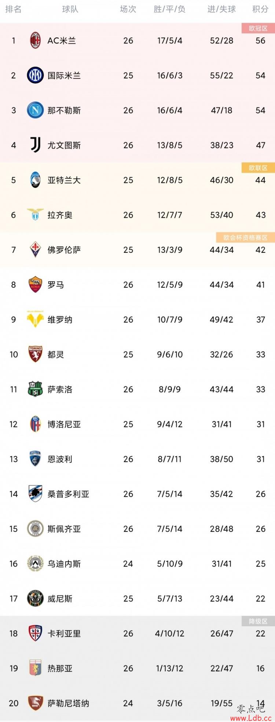Screen dimensions: 275x722
Task: Open the 维罗纳 yellow logo
Action: point(35,319)
